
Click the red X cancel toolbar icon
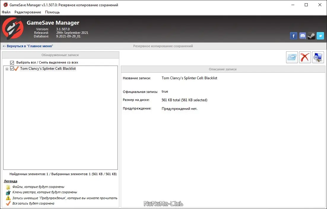tap(305, 57)
